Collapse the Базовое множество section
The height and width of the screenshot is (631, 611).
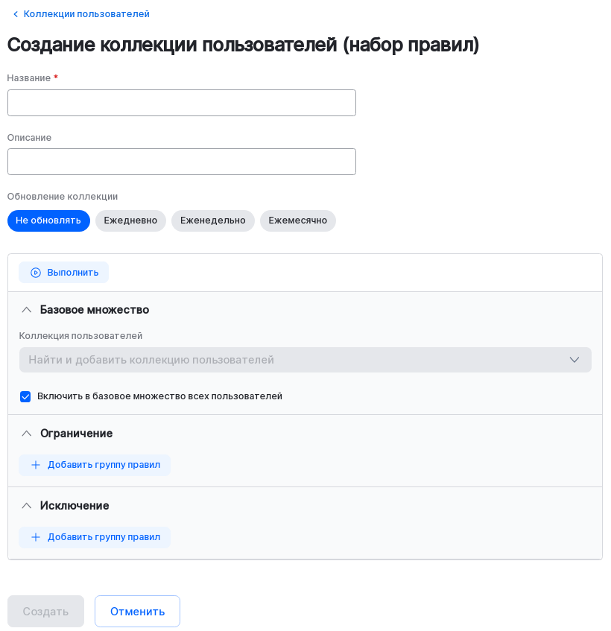point(26,309)
